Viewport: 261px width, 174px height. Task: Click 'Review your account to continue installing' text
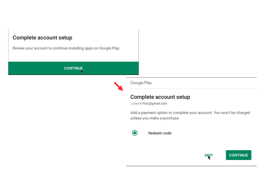click(66, 48)
